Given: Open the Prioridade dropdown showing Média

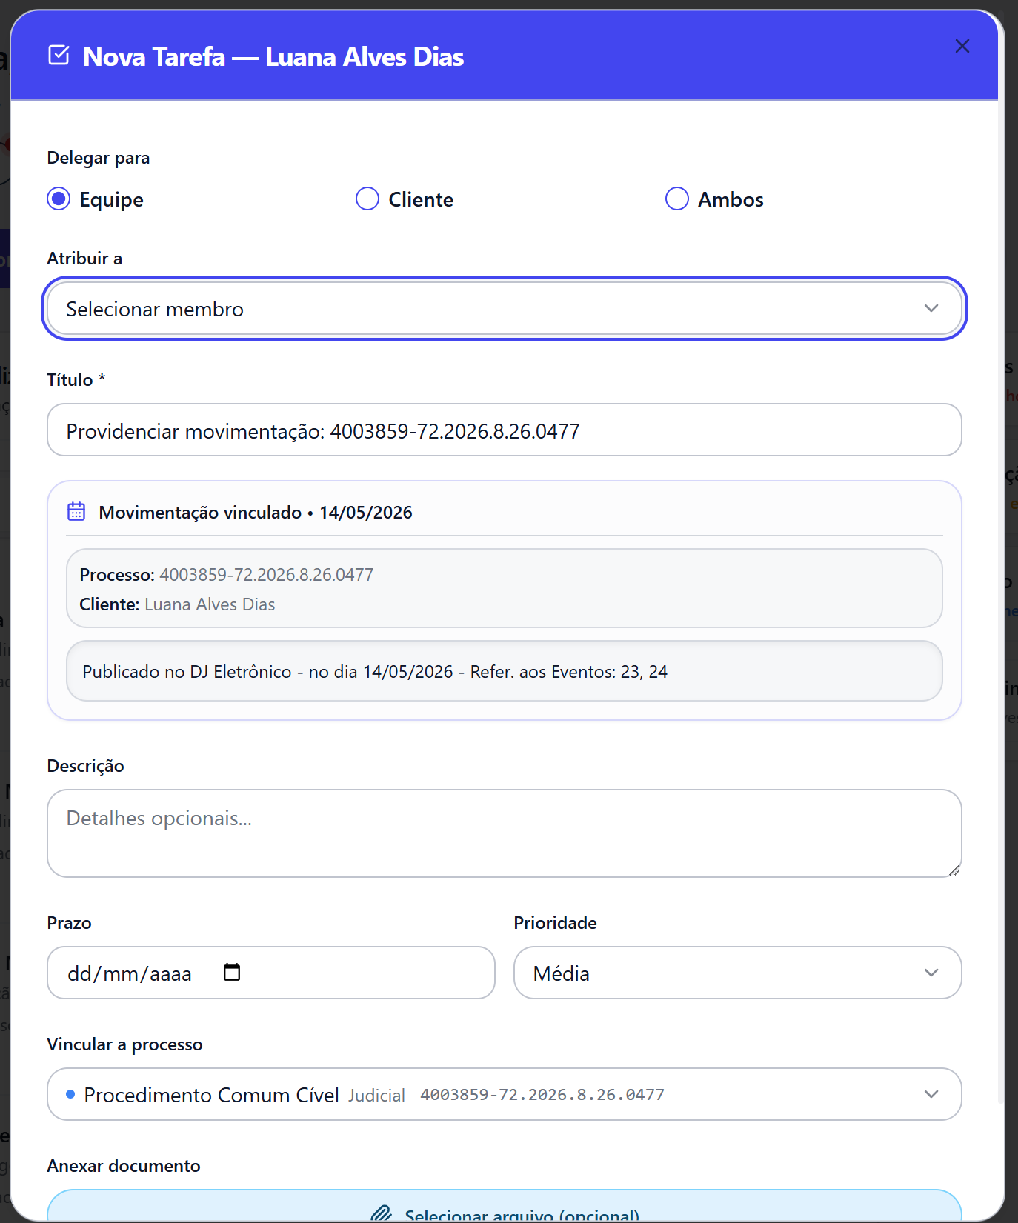Looking at the screenshot, I should (738, 973).
